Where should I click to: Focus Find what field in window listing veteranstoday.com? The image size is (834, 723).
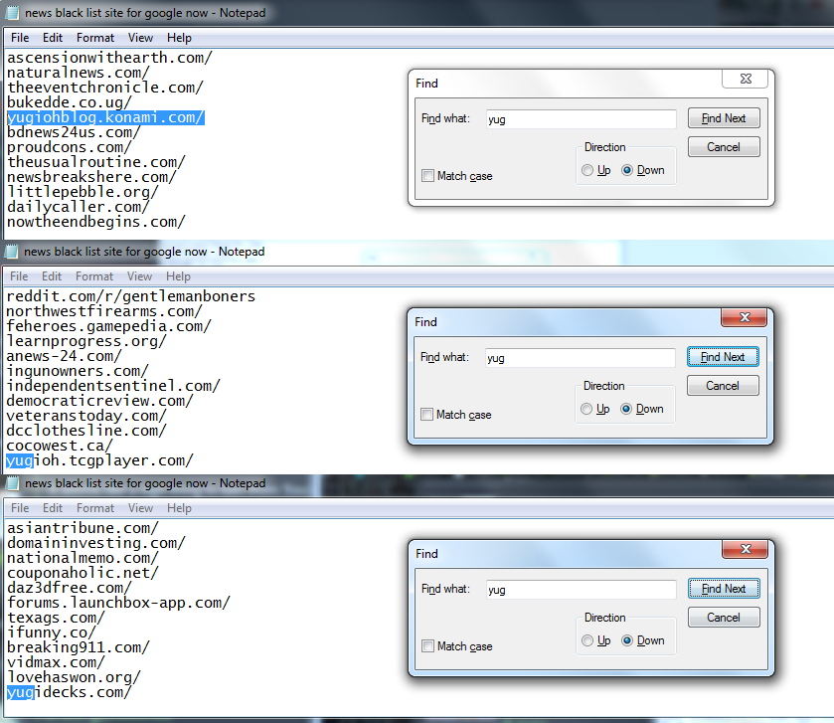click(x=580, y=357)
